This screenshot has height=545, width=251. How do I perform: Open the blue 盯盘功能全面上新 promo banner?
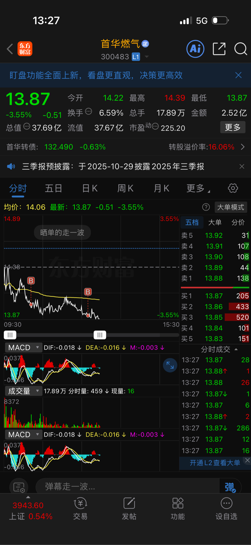tap(125, 75)
